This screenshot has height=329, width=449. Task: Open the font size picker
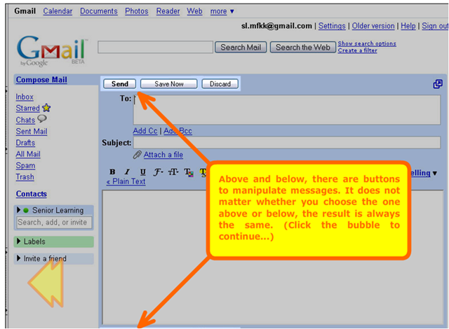[173, 172]
